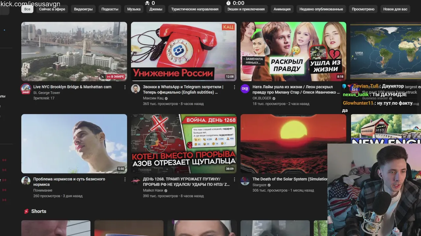421x236 pixels.
Task: Open 'The Death of the Solar System' title
Action: tap(290, 179)
